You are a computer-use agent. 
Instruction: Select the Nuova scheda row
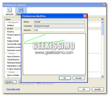pos(13,75)
